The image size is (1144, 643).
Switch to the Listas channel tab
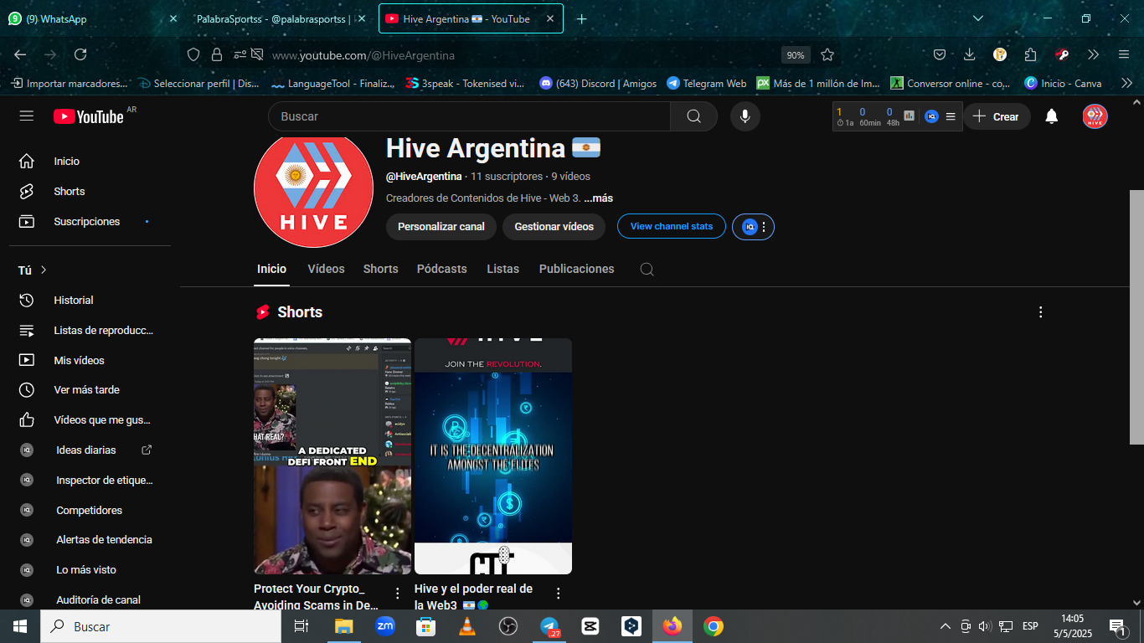click(502, 269)
